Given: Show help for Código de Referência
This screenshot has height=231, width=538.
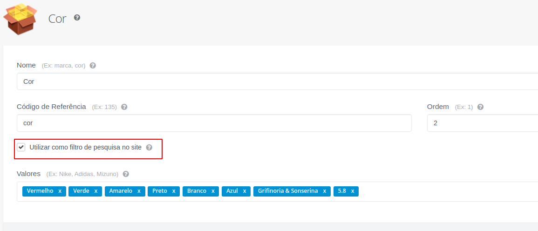Looking at the screenshot, I should click(x=124, y=107).
